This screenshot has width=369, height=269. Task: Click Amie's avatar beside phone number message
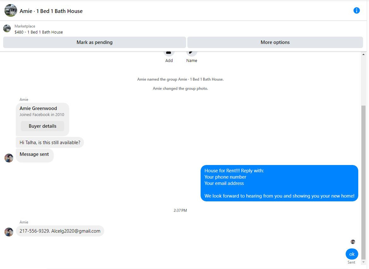(x=9, y=232)
